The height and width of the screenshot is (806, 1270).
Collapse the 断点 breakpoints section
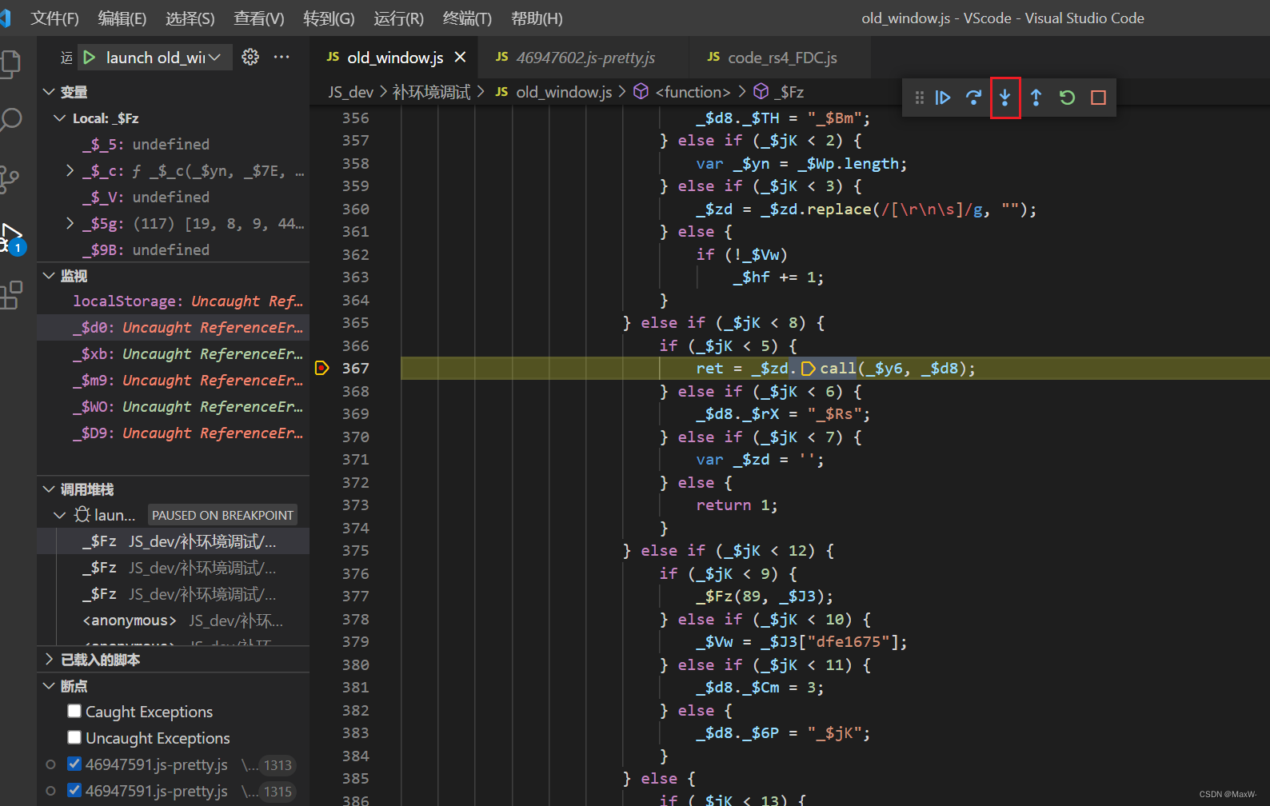click(49, 686)
